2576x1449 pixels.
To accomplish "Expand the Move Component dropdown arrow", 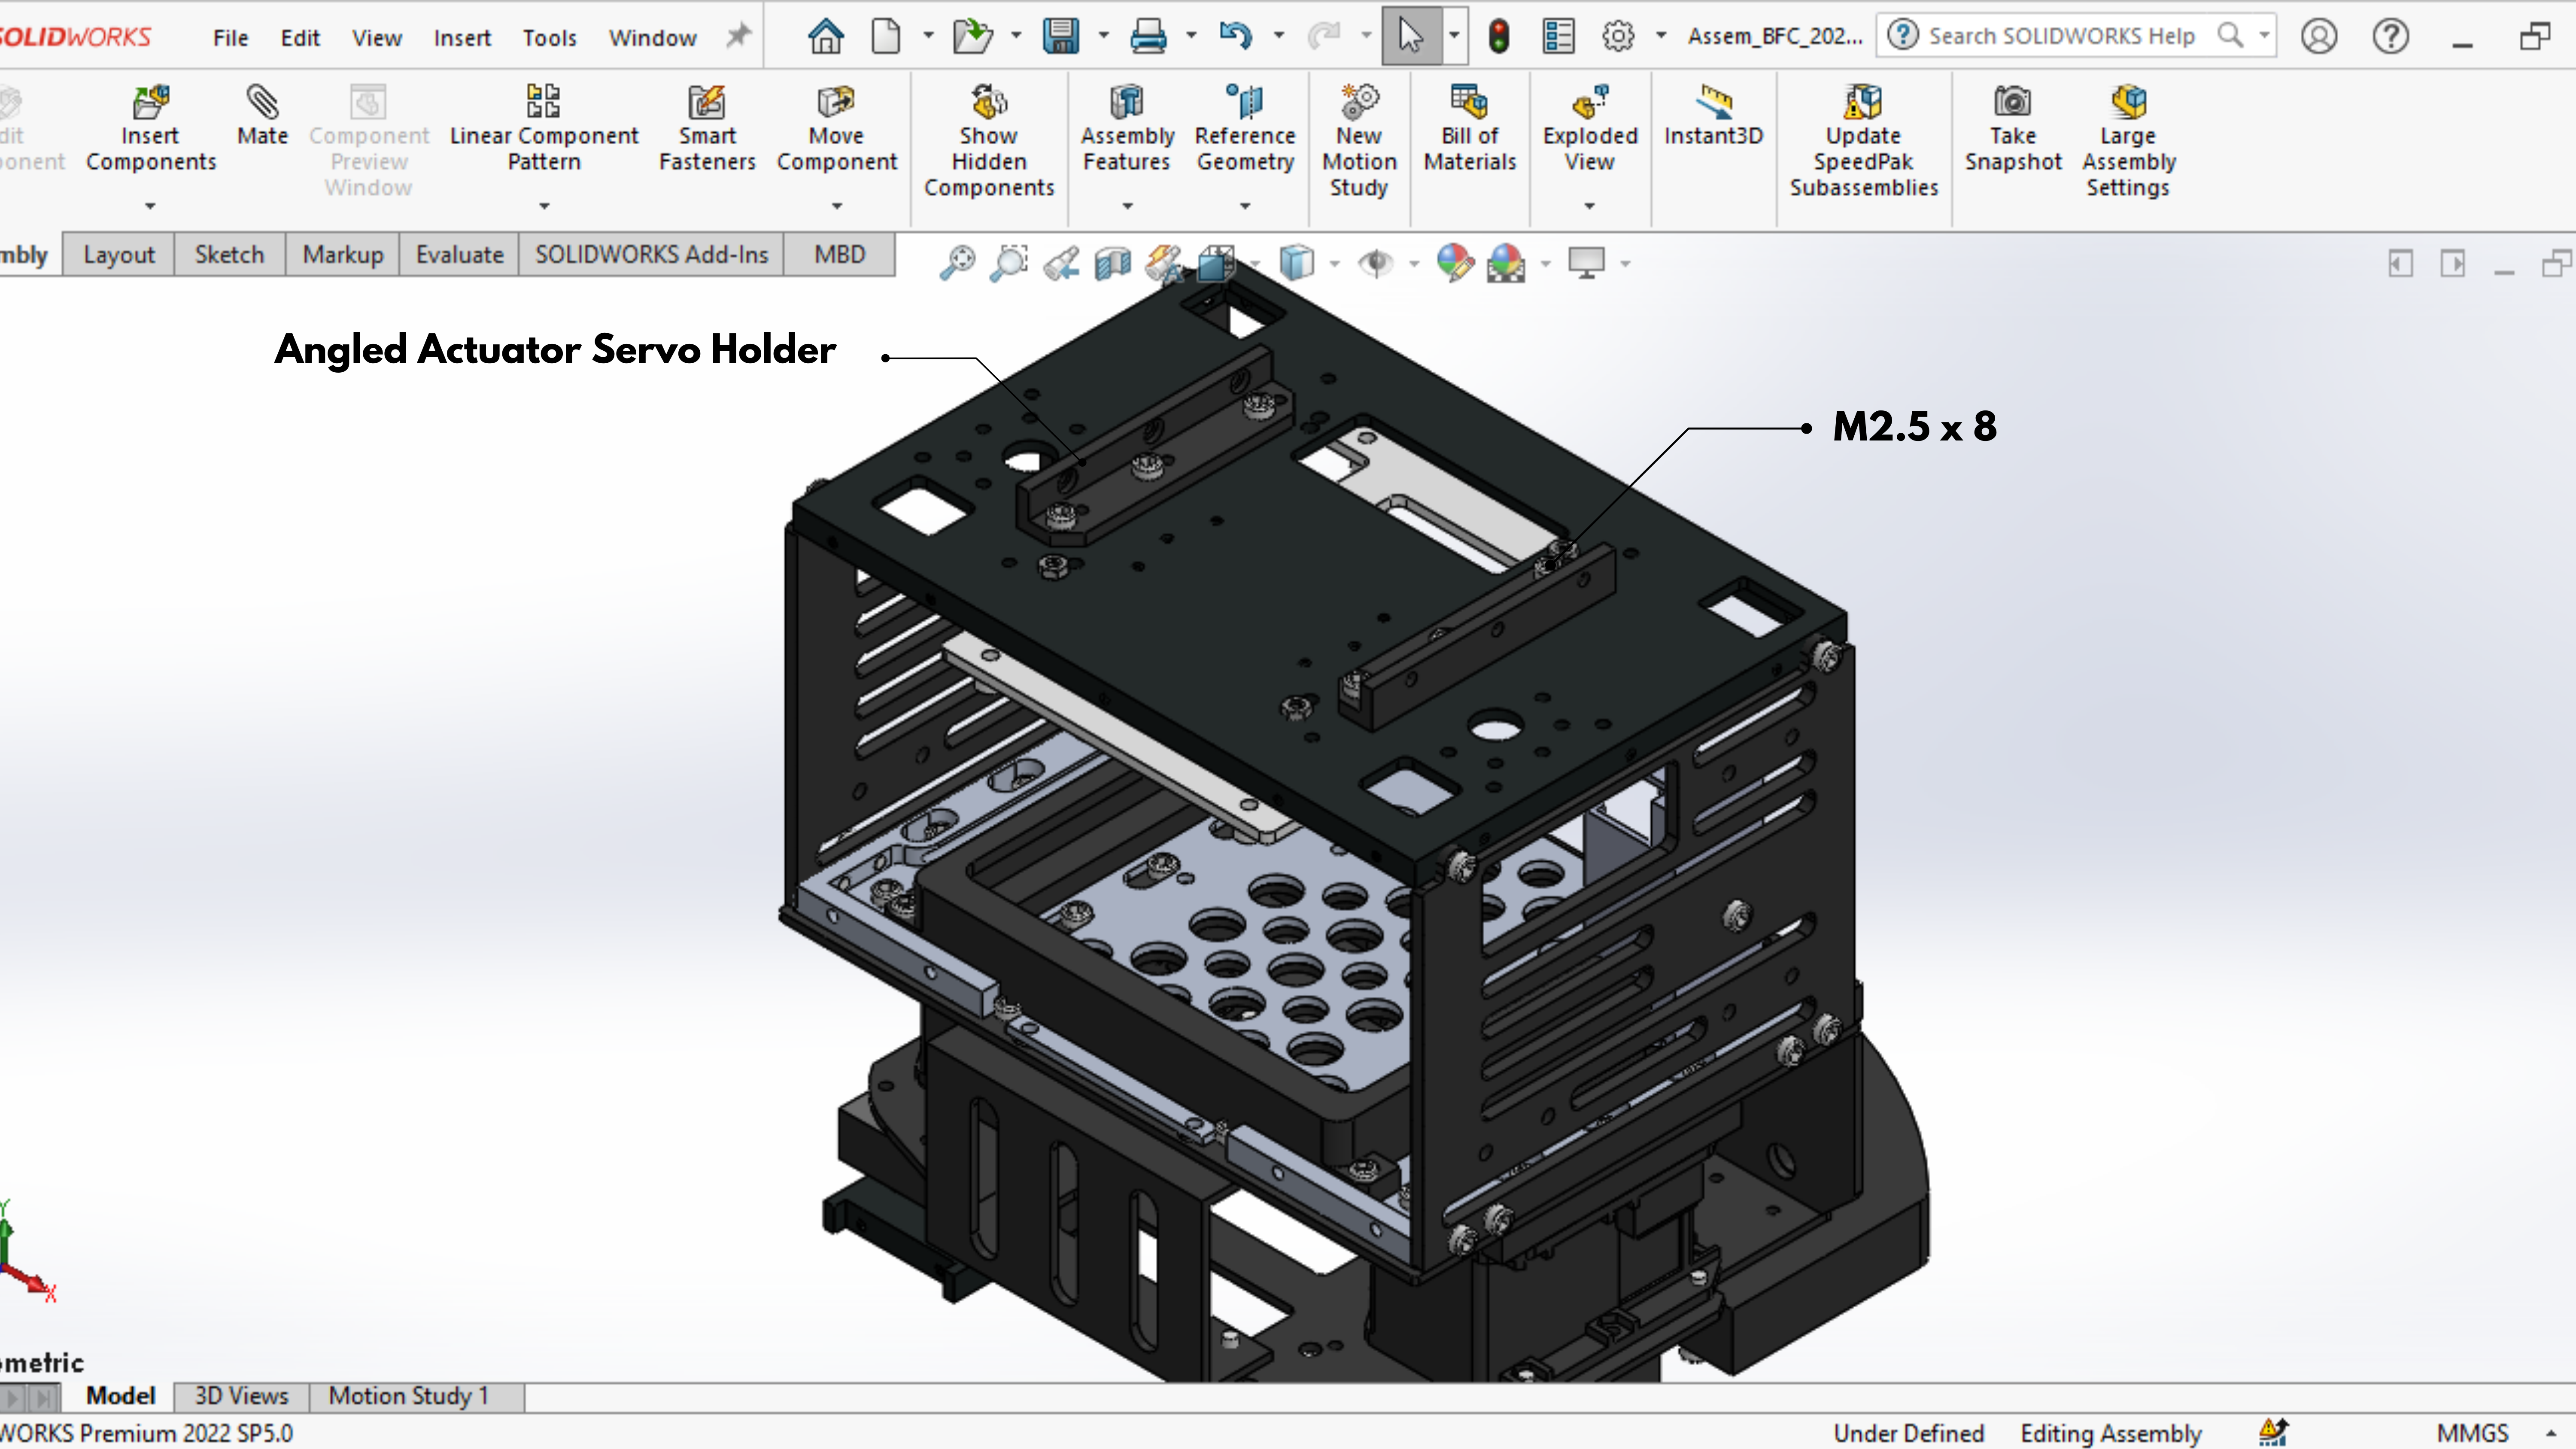I will [x=837, y=206].
